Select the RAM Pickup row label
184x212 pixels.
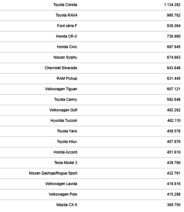tap(67, 78)
